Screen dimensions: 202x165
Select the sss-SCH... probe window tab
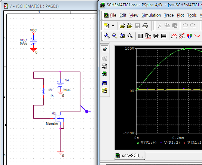coord(129,156)
